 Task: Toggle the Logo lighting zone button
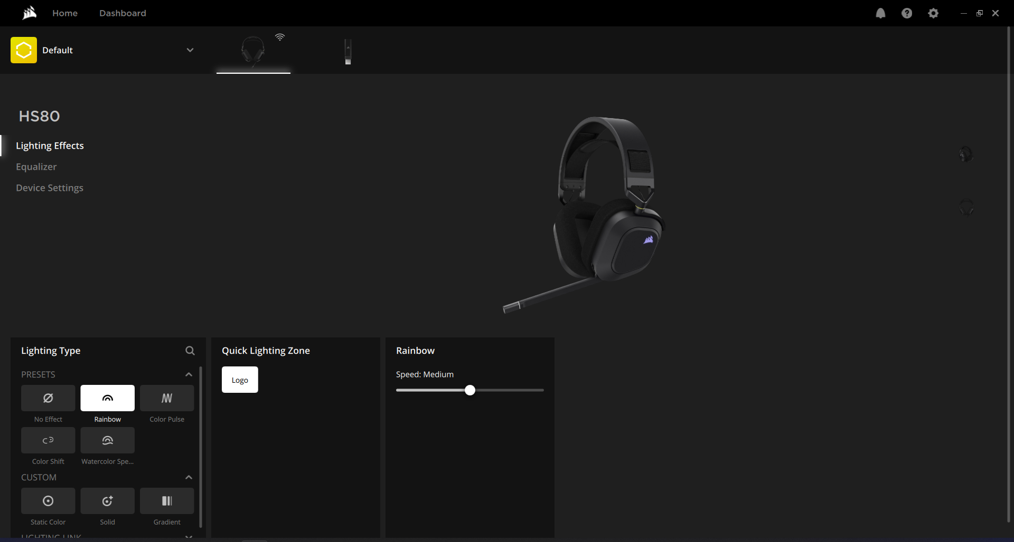click(x=240, y=380)
